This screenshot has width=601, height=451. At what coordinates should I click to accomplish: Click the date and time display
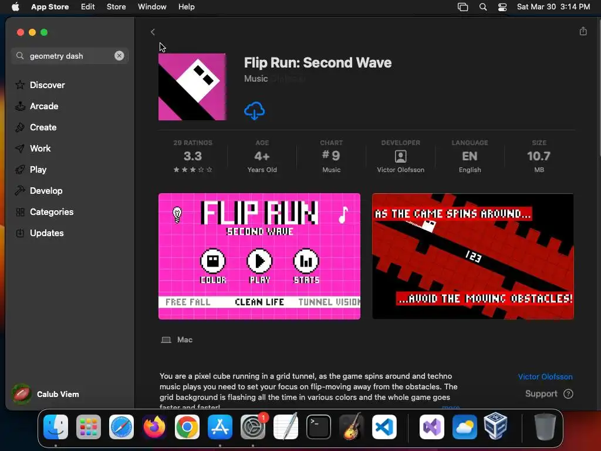coord(553,7)
